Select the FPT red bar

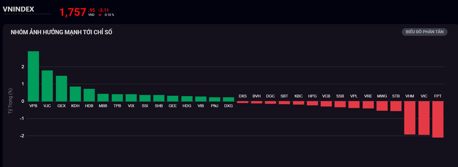click(x=438, y=119)
